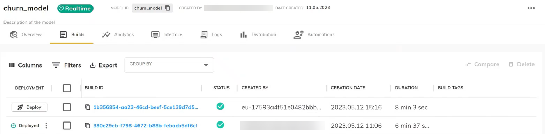The height and width of the screenshot is (134, 545).
Task: Sort by the Creation Date column header
Action: click(348, 88)
